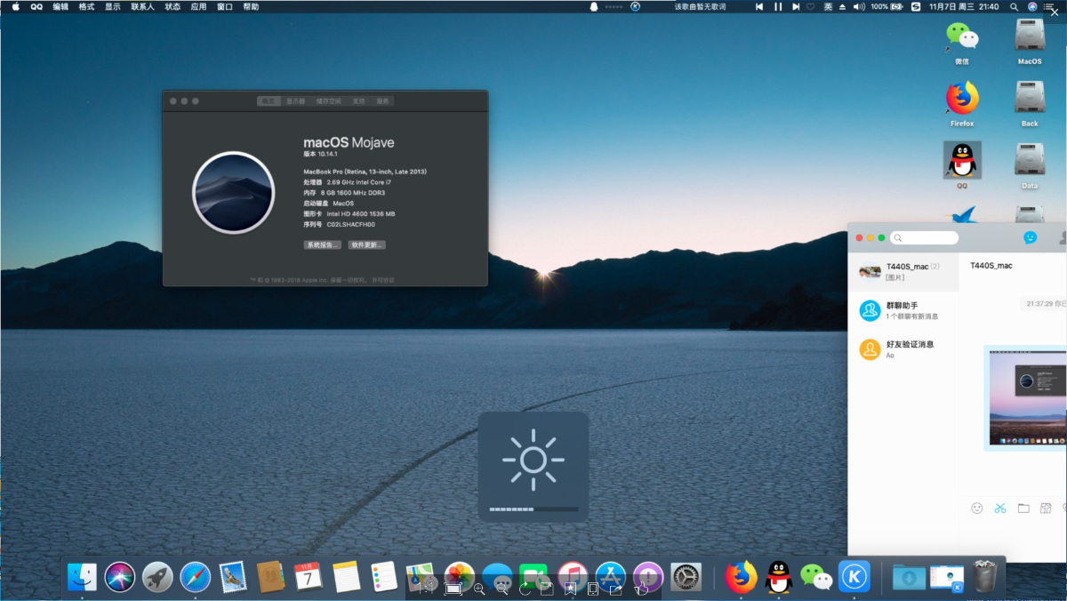
Task: Skip to the next track in the menu bar
Action: coord(796,6)
